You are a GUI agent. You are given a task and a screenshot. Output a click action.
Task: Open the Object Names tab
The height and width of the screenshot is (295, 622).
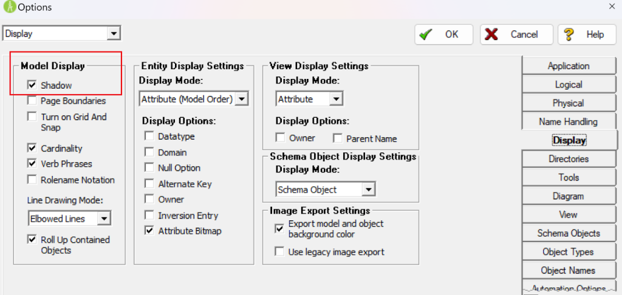point(569,271)
